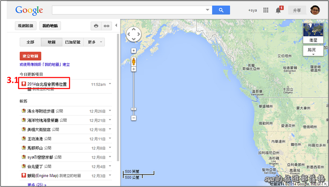Click the zoom slider vertical track
The image size is (329, 187).
(x=134, y=93)
